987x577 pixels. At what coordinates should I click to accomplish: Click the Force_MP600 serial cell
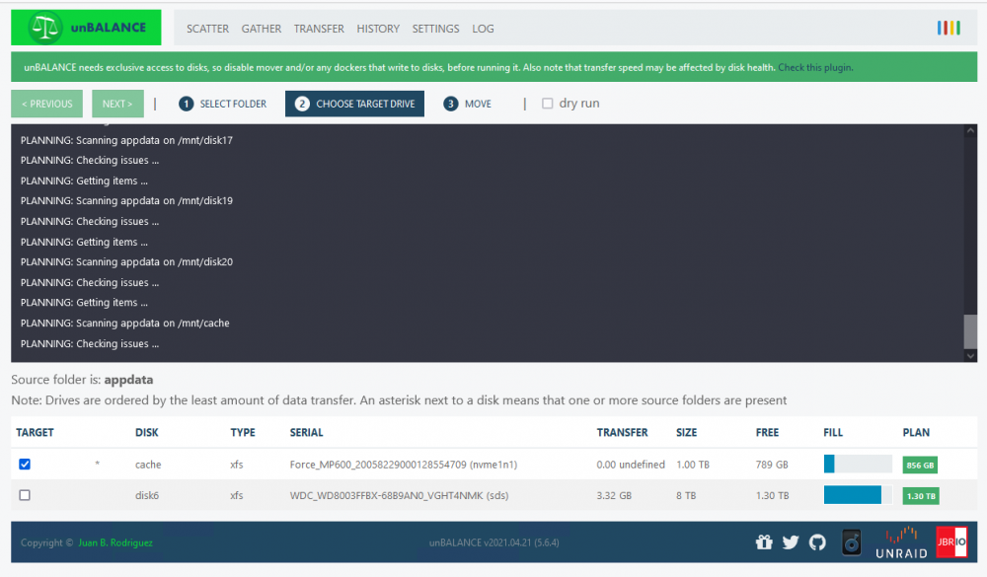[404, 465]
